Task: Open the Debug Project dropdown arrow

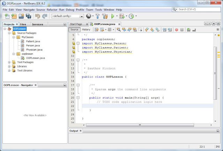Action: click(x=126, y=16)
